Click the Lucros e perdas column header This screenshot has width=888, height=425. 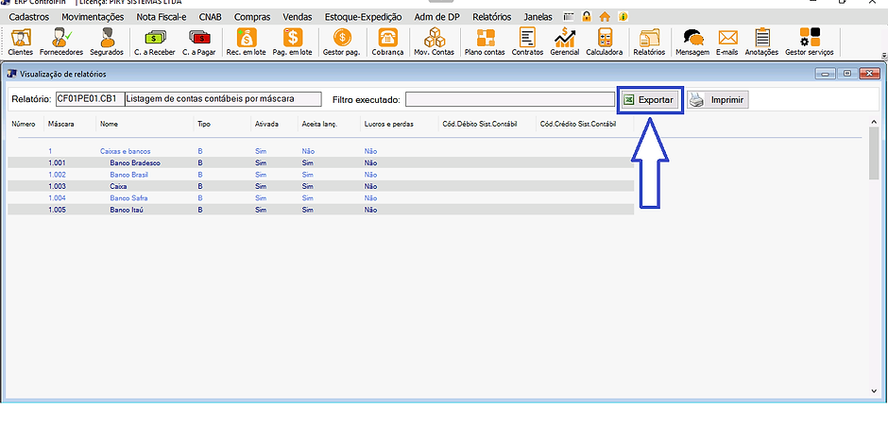click(x=388, y=124)
